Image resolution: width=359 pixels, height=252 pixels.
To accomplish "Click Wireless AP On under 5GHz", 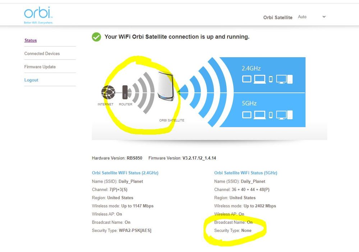I will [x=229, y=214].
